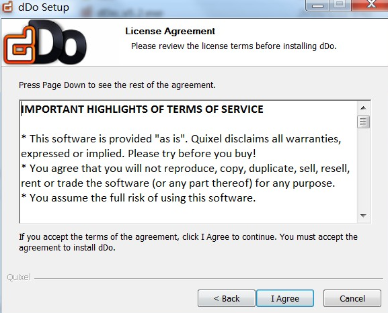Screen dimensions: 388x313
Task: Click the 'You assume the full risk' line
Action: click(139, 197)
